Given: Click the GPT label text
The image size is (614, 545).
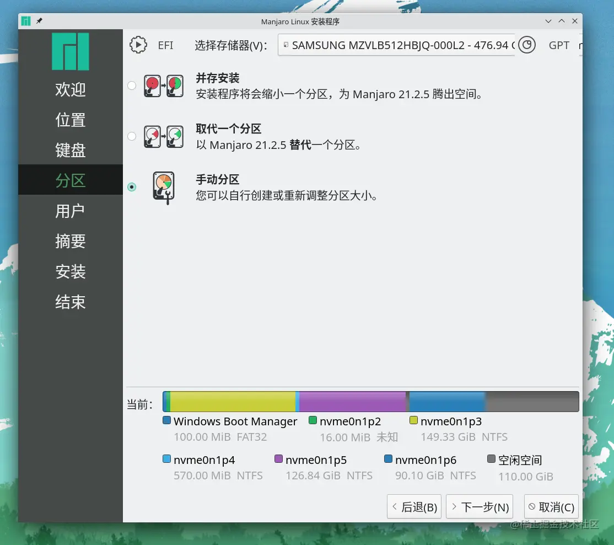Looking at the screenshot, I should (x=559, y=45).
